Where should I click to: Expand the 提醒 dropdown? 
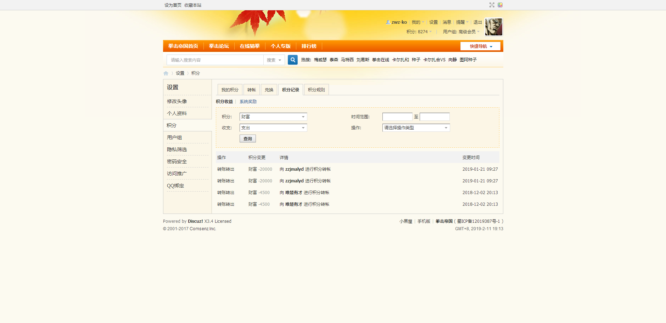462,22
